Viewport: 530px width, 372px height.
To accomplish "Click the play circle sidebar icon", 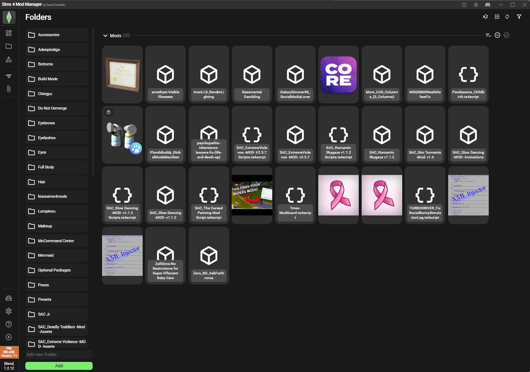I will [x=9, y=337].
